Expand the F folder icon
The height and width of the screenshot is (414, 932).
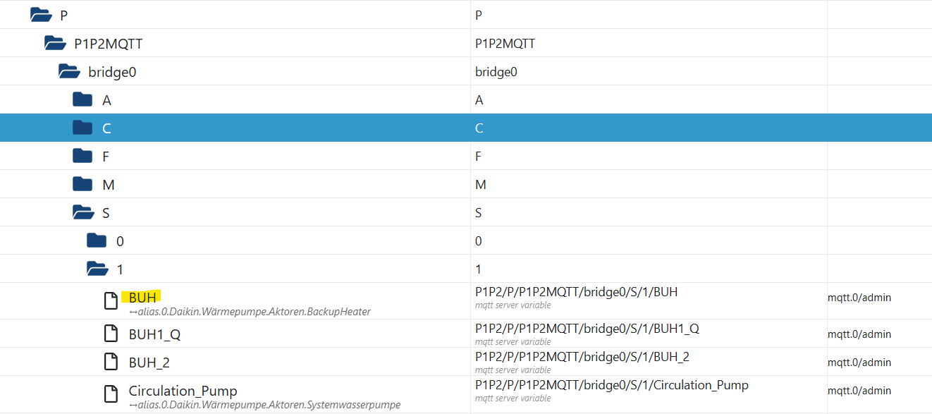coord(82,157)
